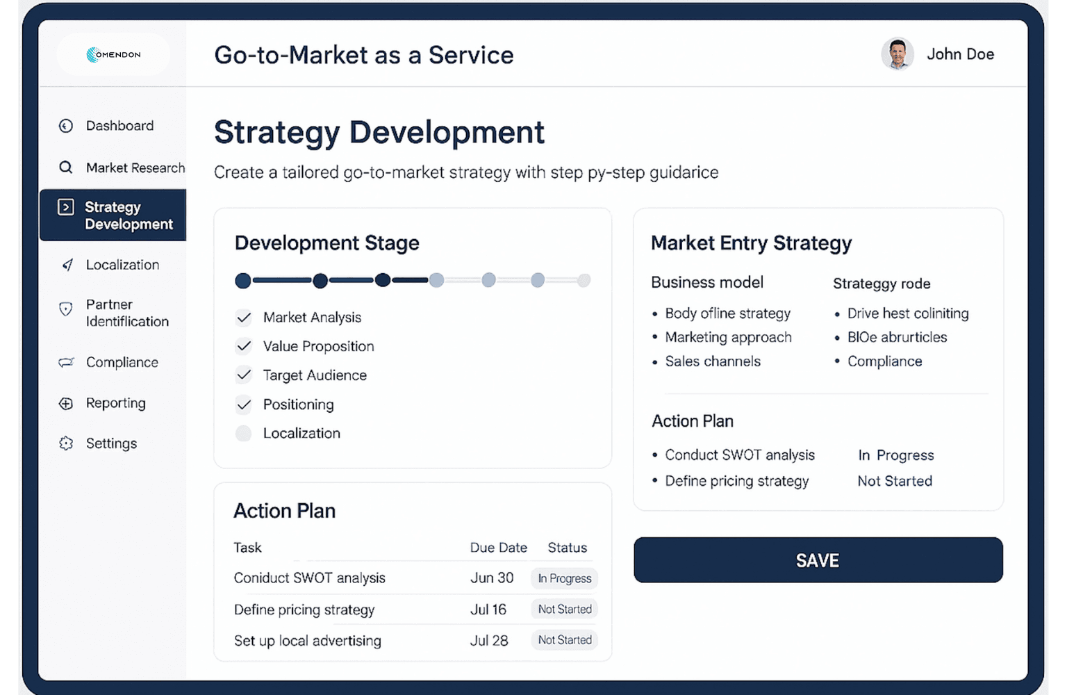Uncheck the Positioning stage item
This screenshot has width=1067, height=695.
point(244,404)
